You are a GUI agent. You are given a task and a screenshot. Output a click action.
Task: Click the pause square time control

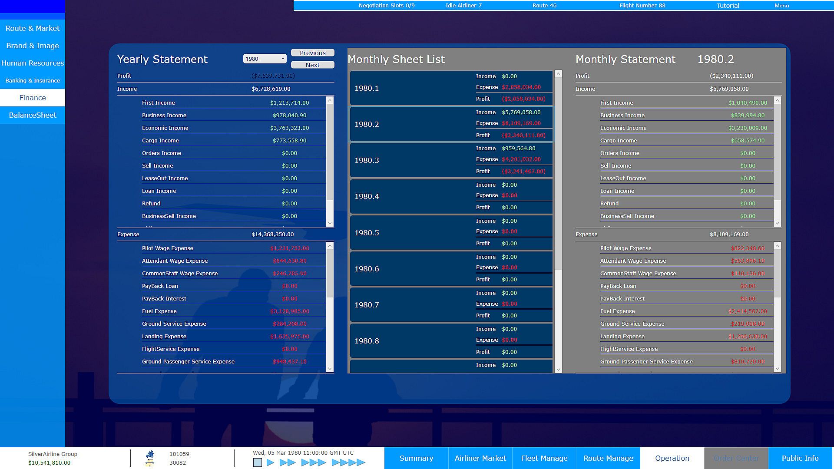(x=258, y=462)
